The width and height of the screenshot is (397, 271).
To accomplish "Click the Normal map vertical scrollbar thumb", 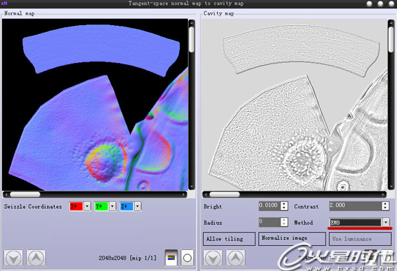I will click(192, 39).
